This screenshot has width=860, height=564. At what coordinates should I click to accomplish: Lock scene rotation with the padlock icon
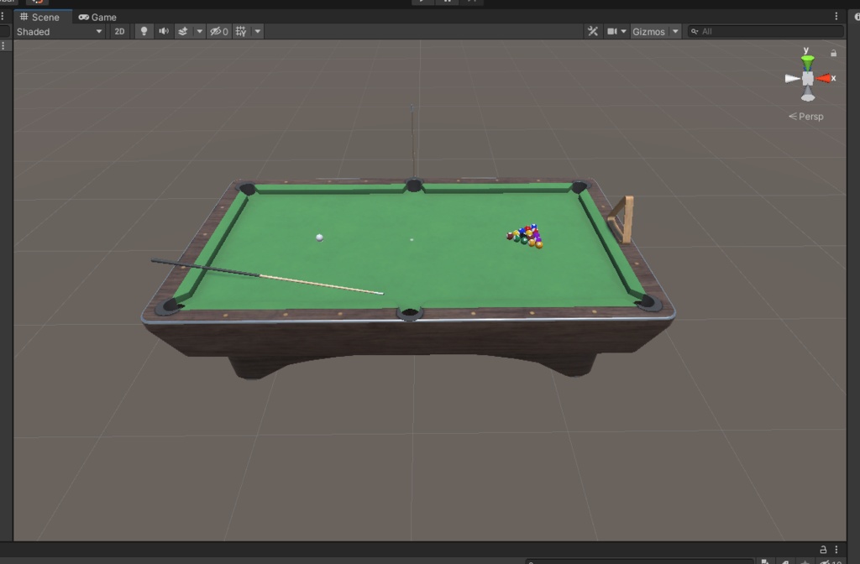point(833,52)
